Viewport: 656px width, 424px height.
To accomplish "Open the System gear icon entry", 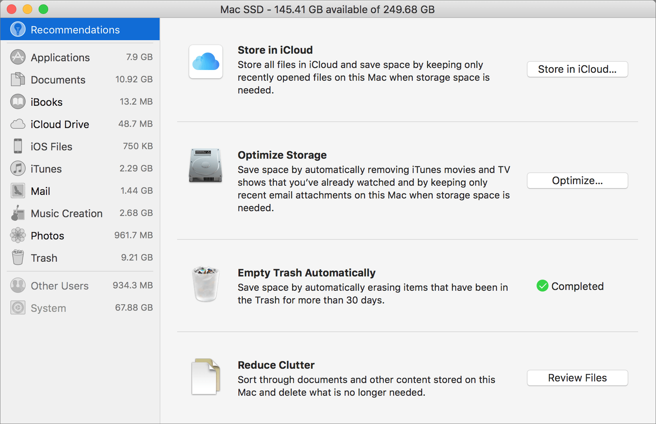I will pyautogui.click(x=18, y=307).
